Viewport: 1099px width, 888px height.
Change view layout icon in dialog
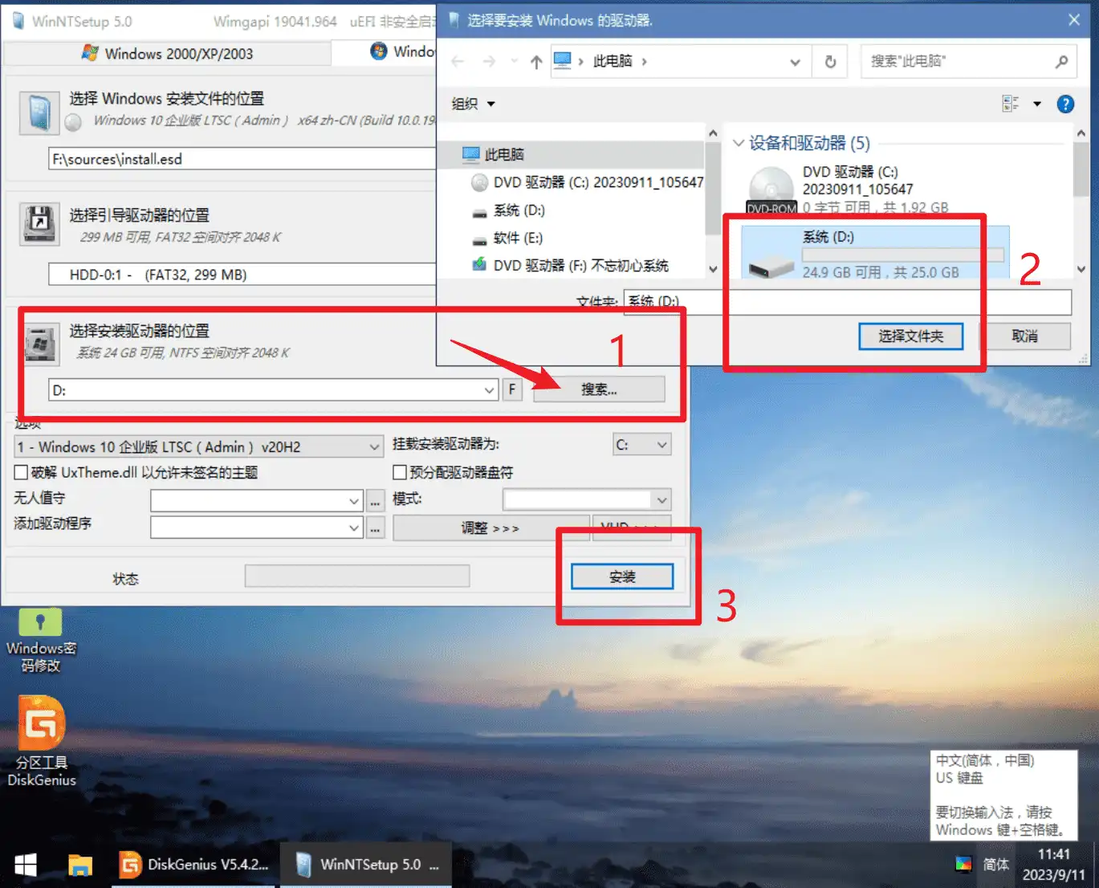coord(1010,104)
